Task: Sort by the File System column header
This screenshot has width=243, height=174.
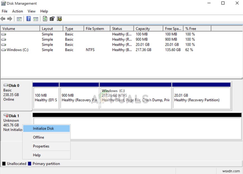Action: tap(97, 29)
